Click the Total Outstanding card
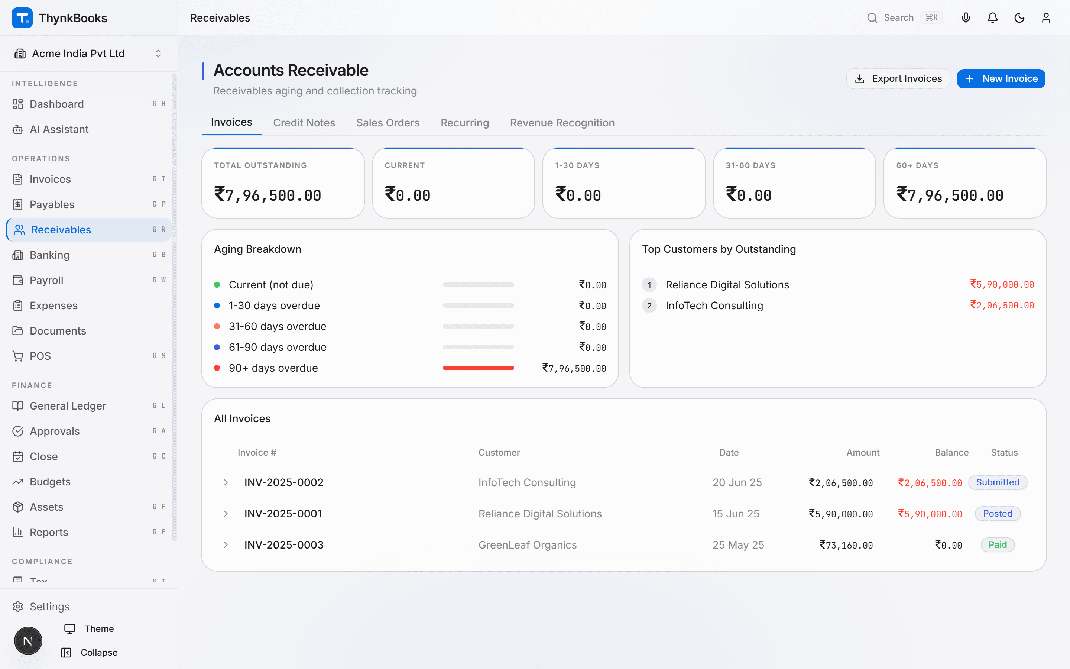 click(x=283, y=183)
